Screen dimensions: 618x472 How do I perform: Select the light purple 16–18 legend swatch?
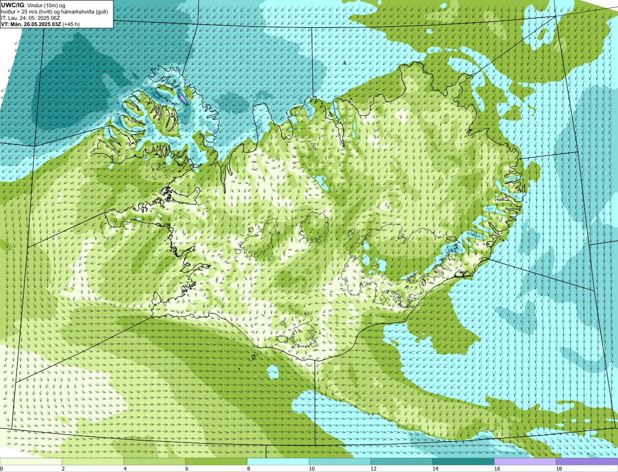[x=525, y=462]
